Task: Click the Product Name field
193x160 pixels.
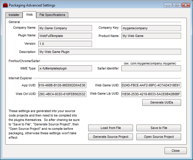Action: (151, 36)
